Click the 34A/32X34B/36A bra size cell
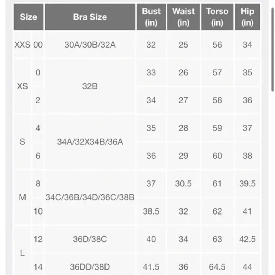 coord(90,142)
